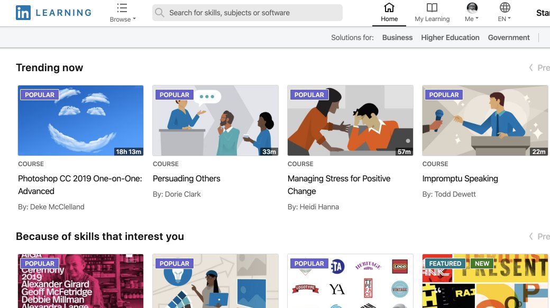Expand the EN language dropdown arrow
This screenshot has width=550, height=308.
click(x=509, y=18)
